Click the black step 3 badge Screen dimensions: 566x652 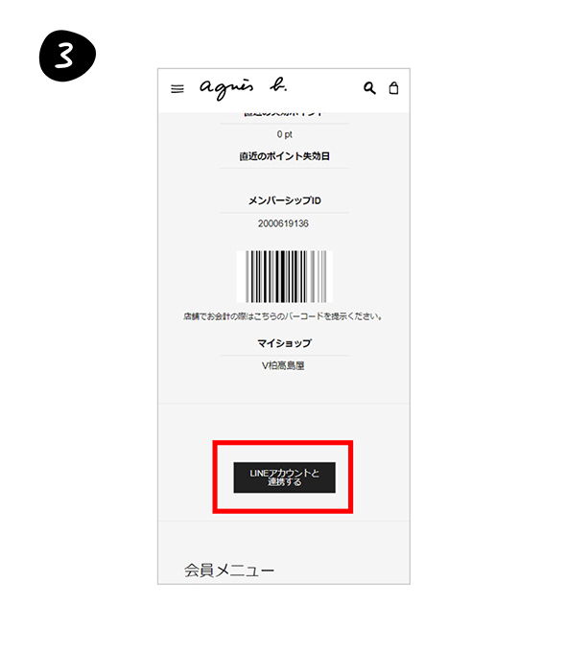tap(67, 56)
